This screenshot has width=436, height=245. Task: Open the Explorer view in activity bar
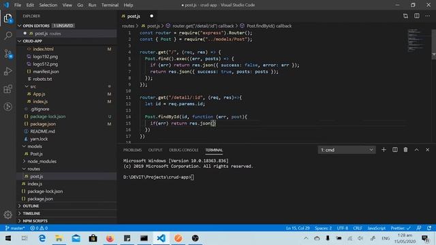(x=7, y=18)
